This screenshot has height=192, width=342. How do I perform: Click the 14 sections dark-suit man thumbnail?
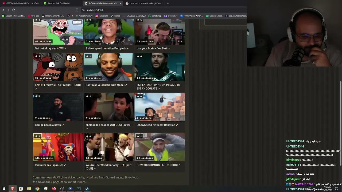160,67
